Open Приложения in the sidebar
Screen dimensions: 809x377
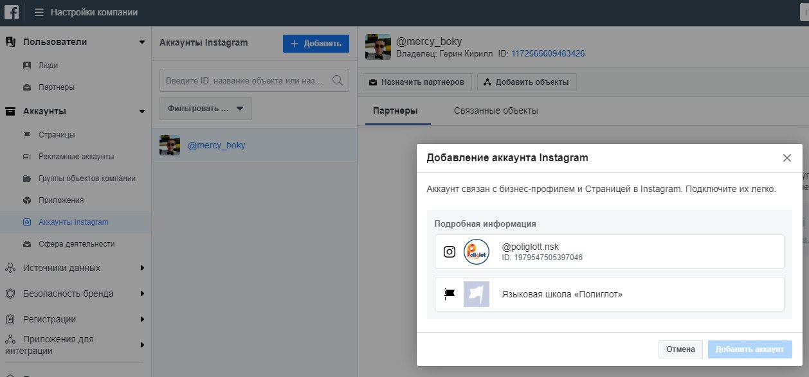point(61,200)
